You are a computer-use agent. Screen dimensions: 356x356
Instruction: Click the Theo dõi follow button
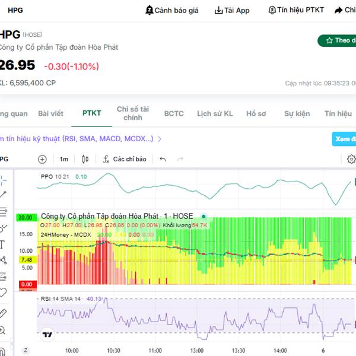336,40
